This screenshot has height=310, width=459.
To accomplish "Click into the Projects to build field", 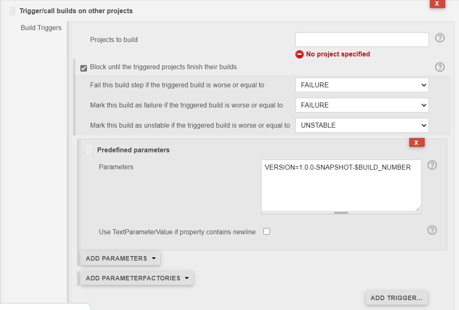I will pos(362,40).
